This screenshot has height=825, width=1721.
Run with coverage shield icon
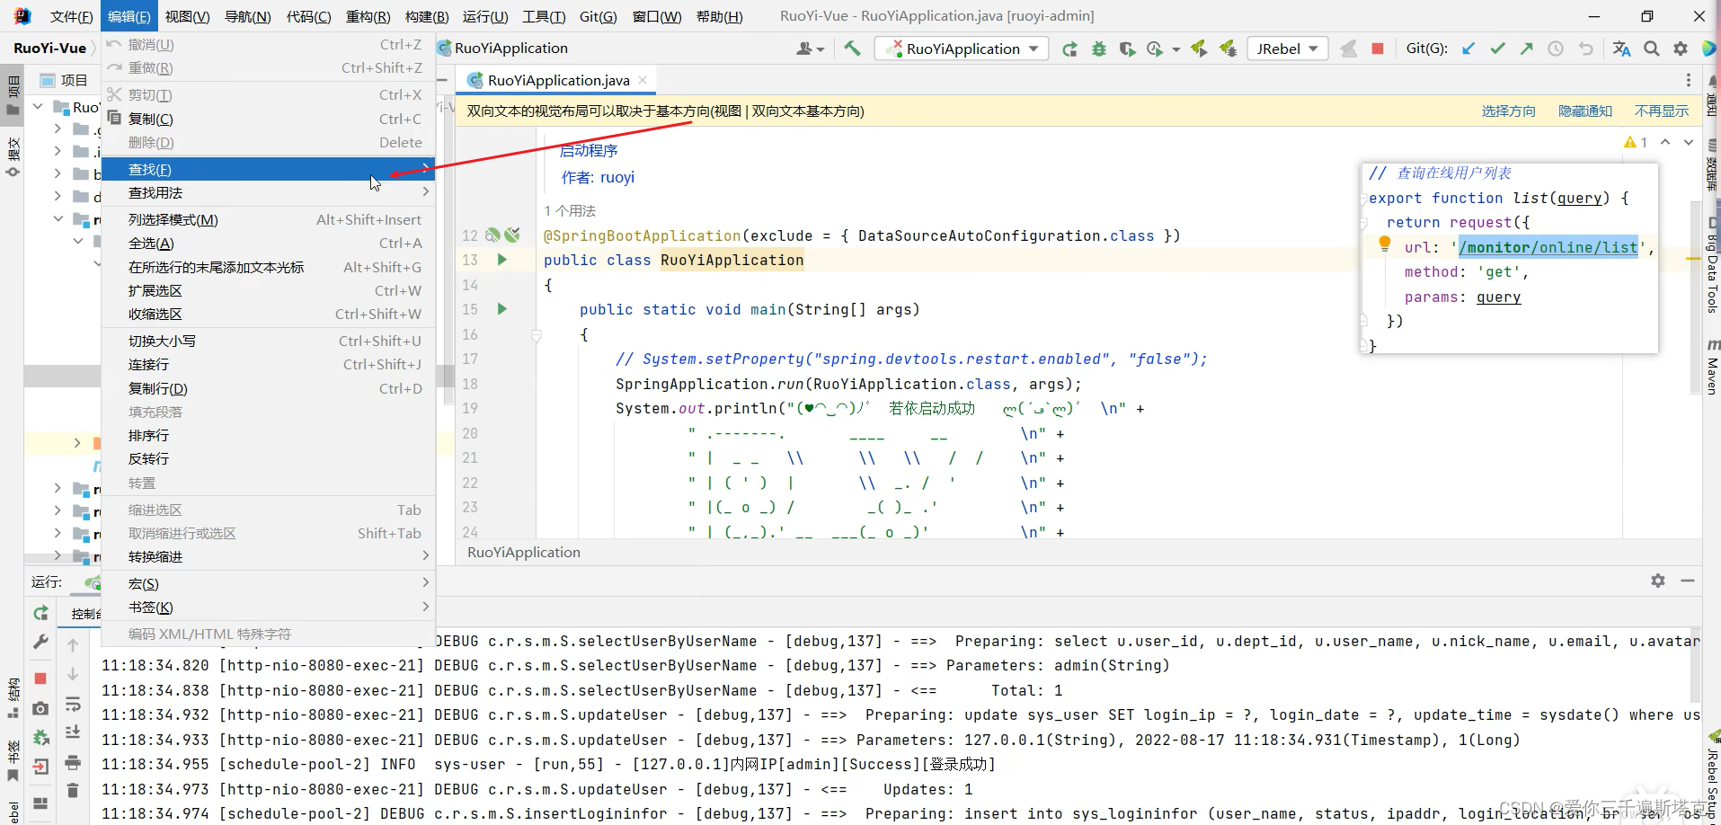(1127, 49)
